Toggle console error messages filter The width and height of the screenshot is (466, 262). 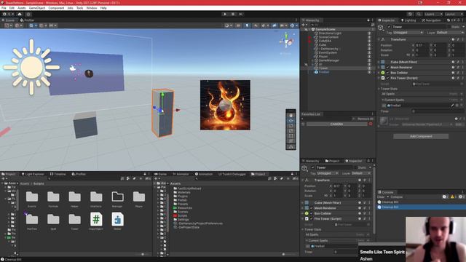click(462, 196)
